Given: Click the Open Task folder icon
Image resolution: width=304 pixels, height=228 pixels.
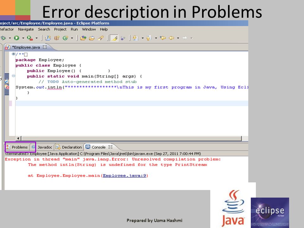Looking at the screenshot, I should (x=92, y=38).
